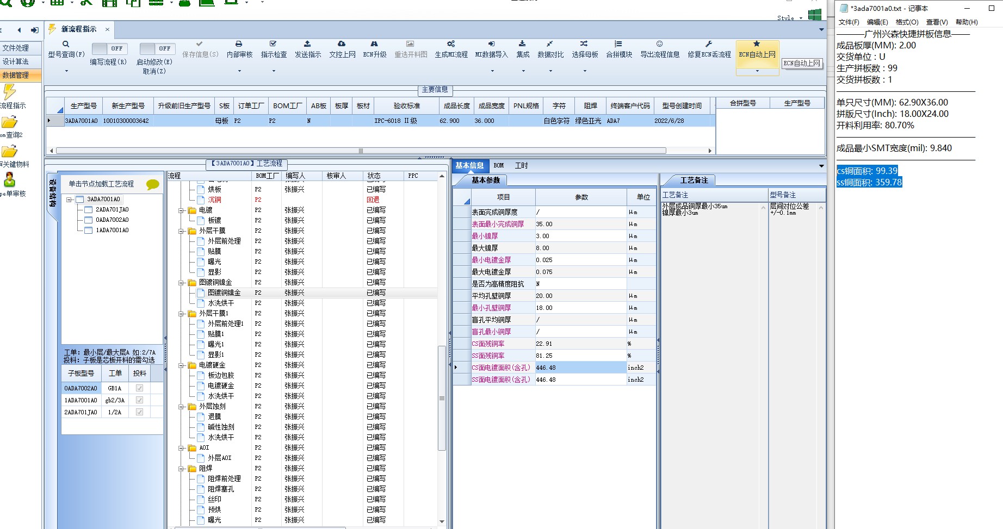This screenshot has height=529, width=1003.
Task: Select the 碱性蚀刻 process step
Action: pyautogui.click(x=221, y=427)
